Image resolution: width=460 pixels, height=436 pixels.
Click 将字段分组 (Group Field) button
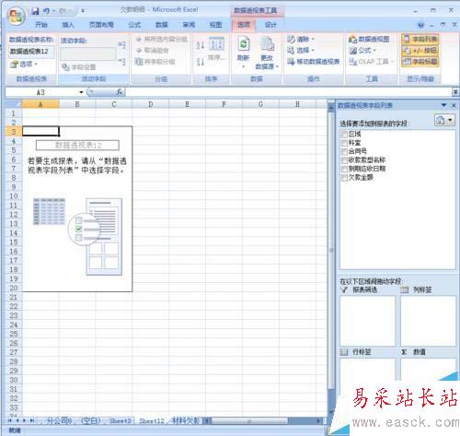(x=155, y=62)
